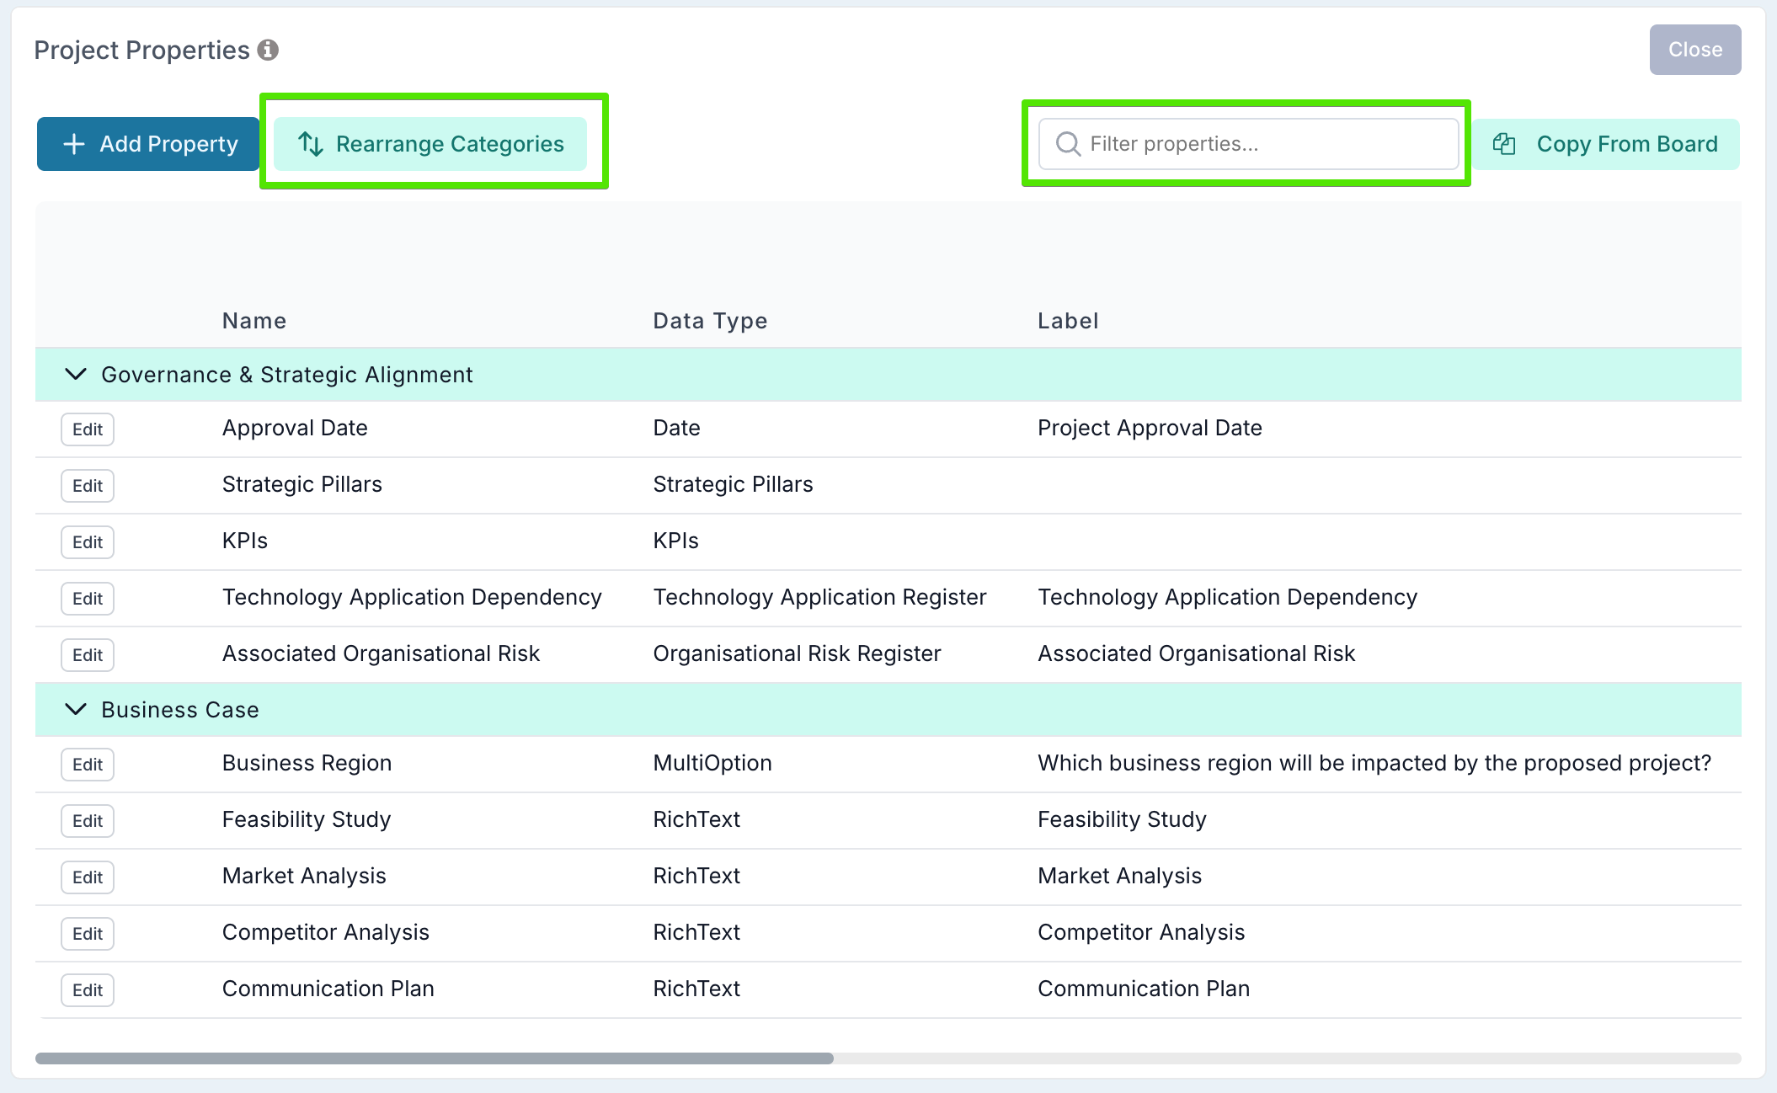
Task: Close the Project Properties dialog
Action: pyautogui.click(x=1694, y=50)
